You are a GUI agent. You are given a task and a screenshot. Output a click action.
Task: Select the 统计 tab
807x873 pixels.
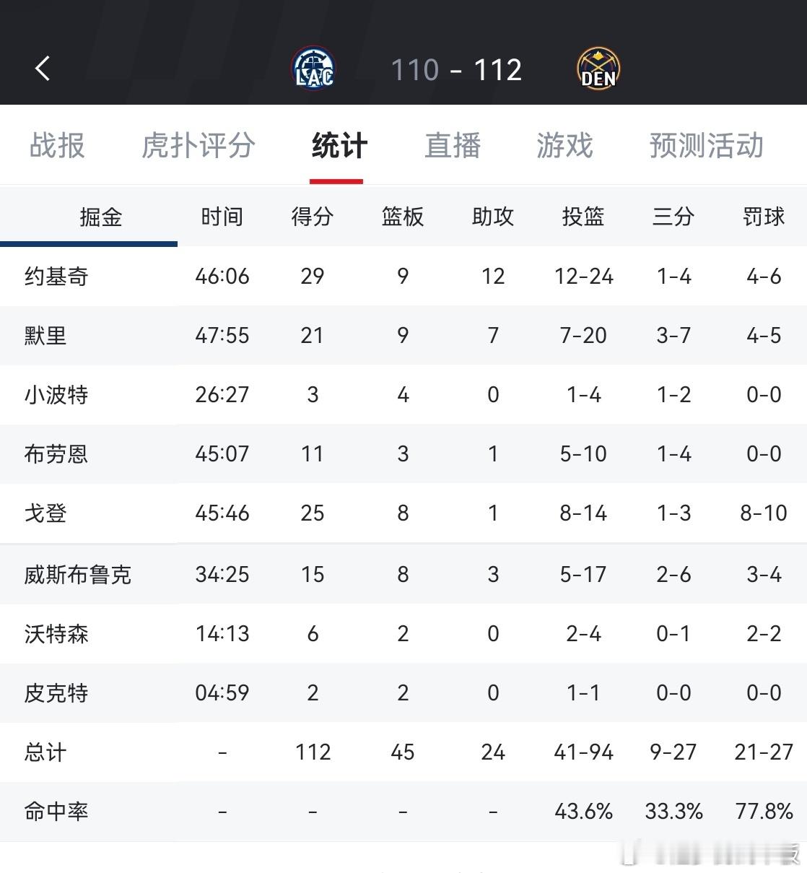339,145
